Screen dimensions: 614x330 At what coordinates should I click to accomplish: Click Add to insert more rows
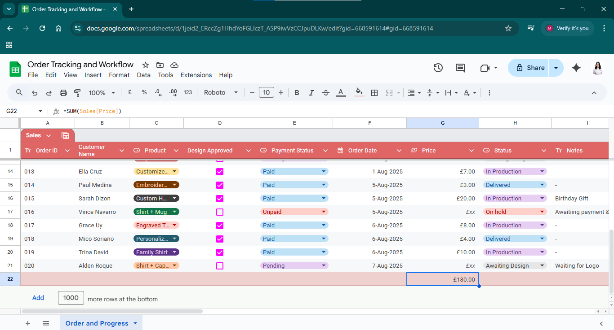coord(38,298)
